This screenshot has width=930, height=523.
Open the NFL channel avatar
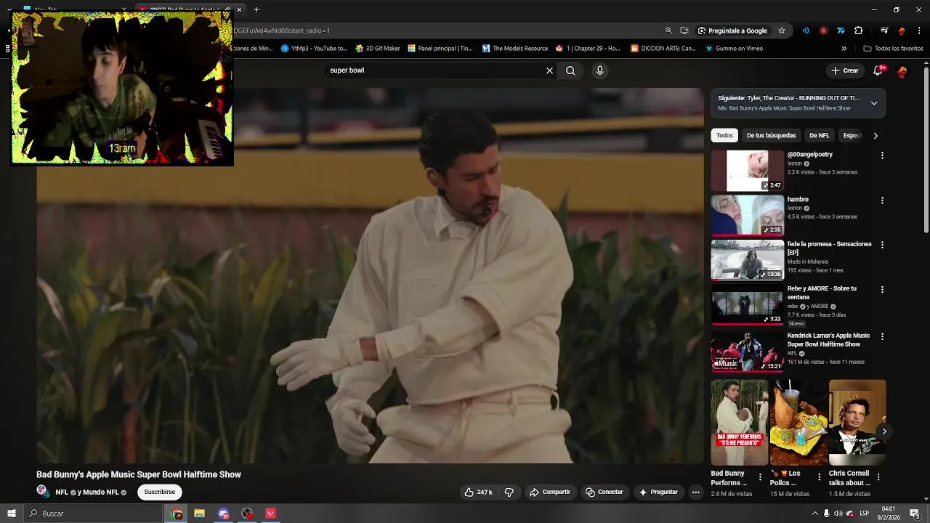42,491
